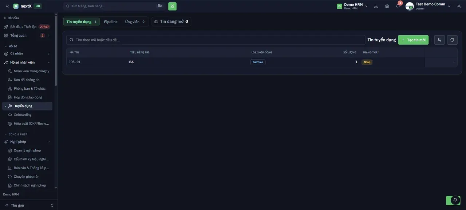466x210 pixels.
Task: Click the Nháp status badge
Action: point(367,62)
